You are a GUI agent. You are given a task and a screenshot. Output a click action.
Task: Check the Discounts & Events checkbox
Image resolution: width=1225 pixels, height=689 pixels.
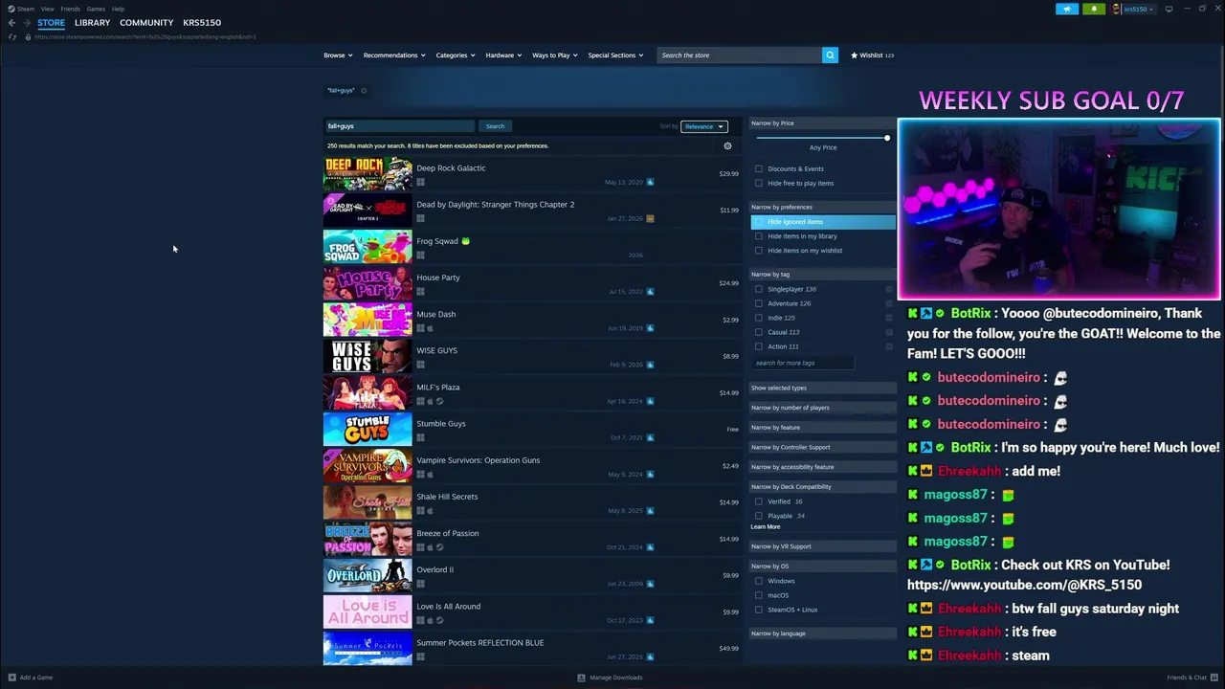[759, 169]
